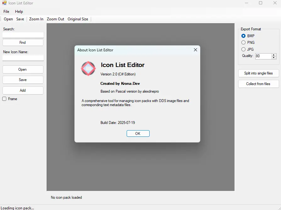
Task: Decrease Quality with the down arrow
Action: 274,58
